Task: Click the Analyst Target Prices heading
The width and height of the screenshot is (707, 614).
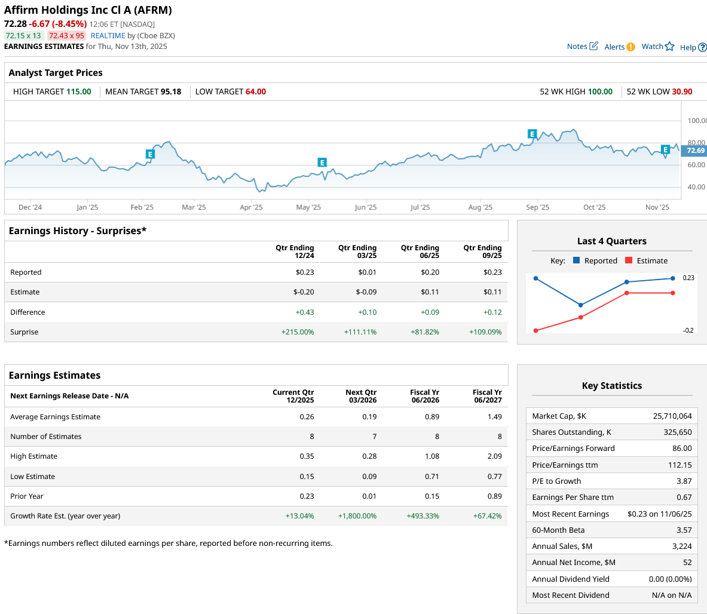Action: pos(56,72)
